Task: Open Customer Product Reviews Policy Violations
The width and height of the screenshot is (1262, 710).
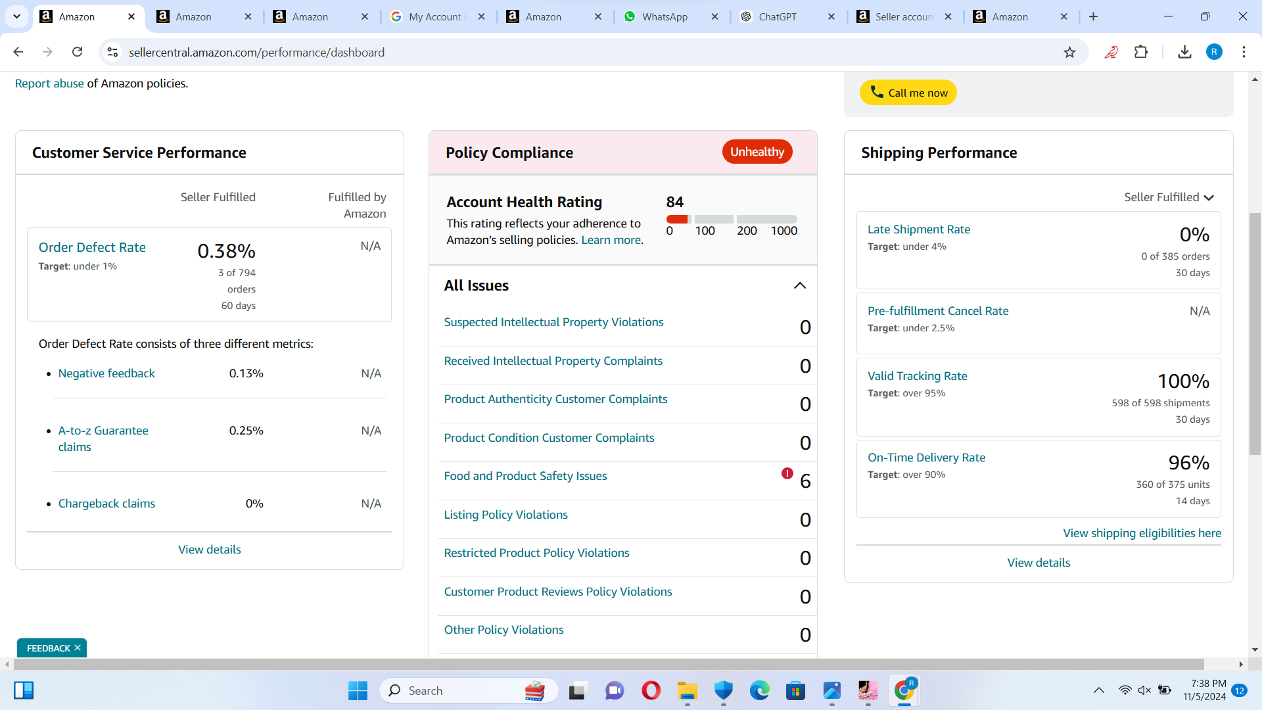Action: 558,592
